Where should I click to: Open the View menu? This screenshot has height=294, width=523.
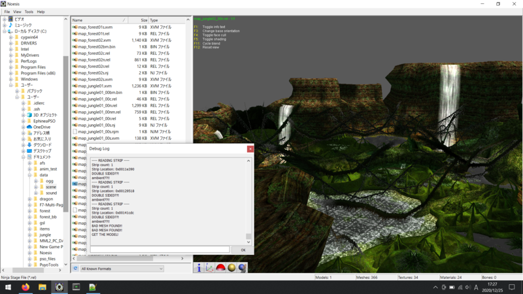click(x=18, y=12)
